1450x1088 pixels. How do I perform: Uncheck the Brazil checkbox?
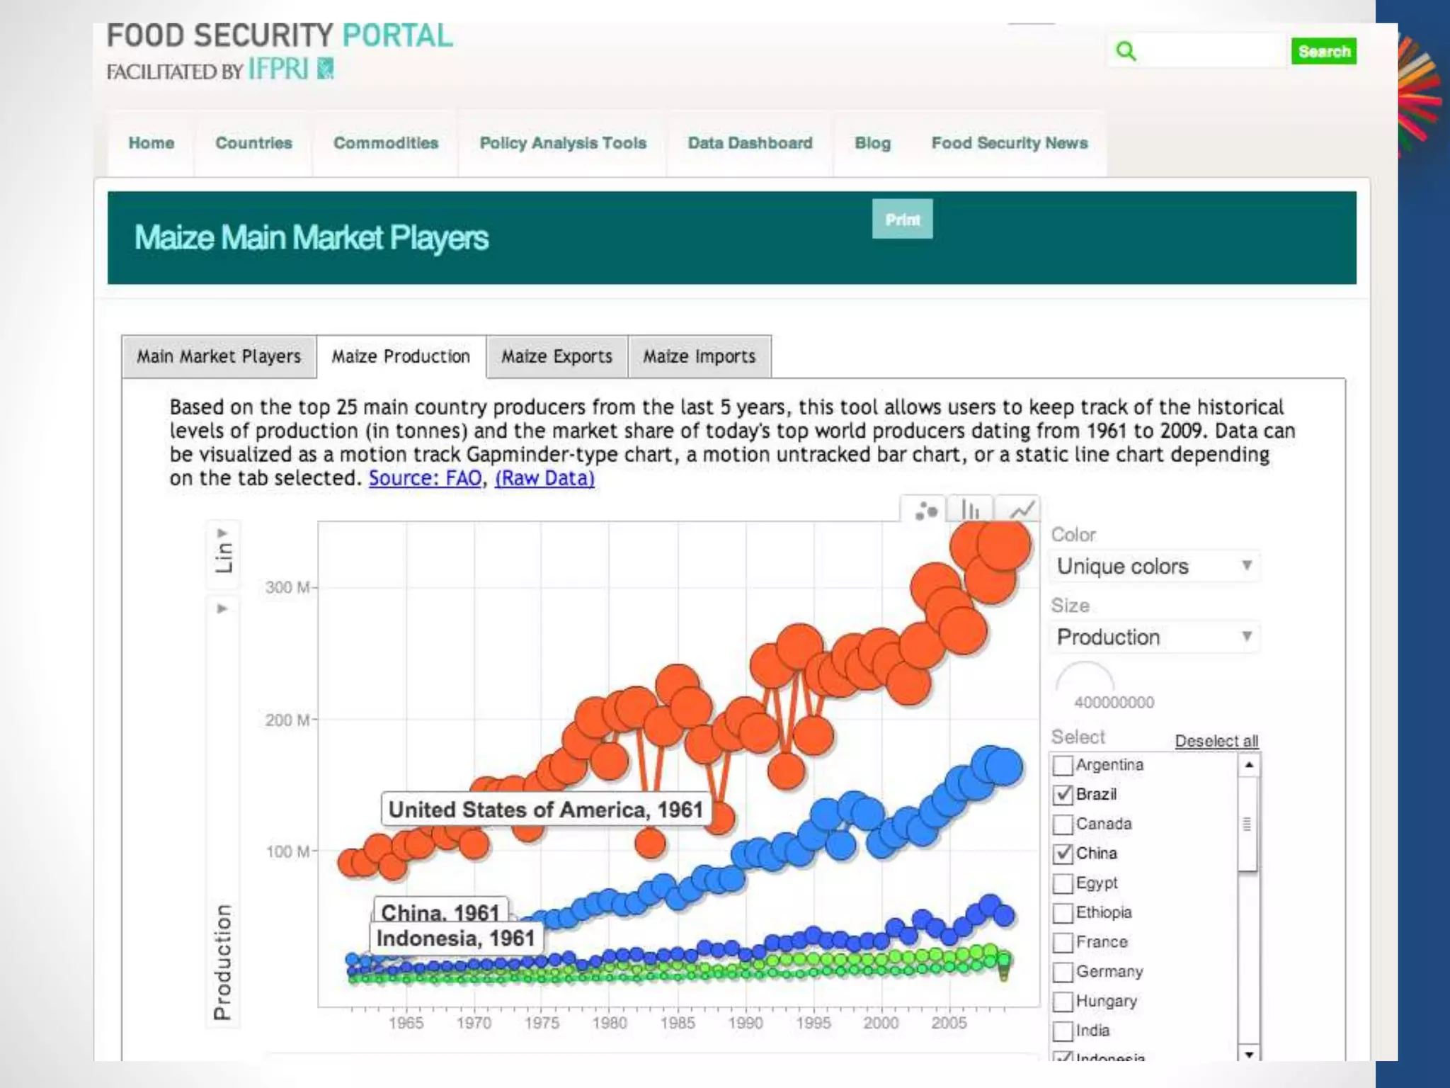pos(1063,795)
